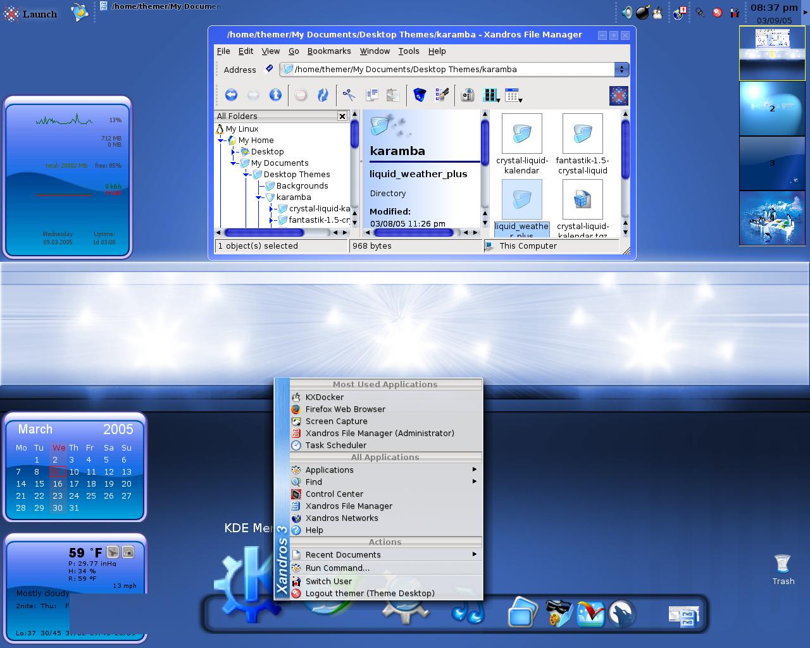
Task: Open Task Scheduler from the menu
Action: (385, 445)
